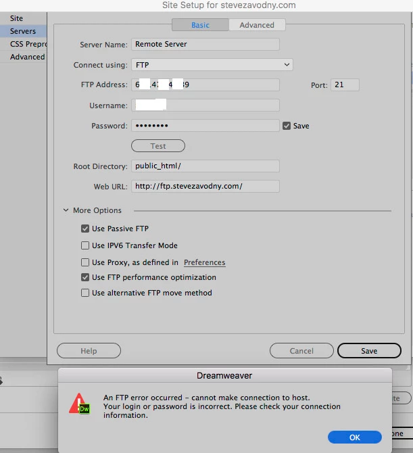Collapse the More Options section

[x=66, y=210]
